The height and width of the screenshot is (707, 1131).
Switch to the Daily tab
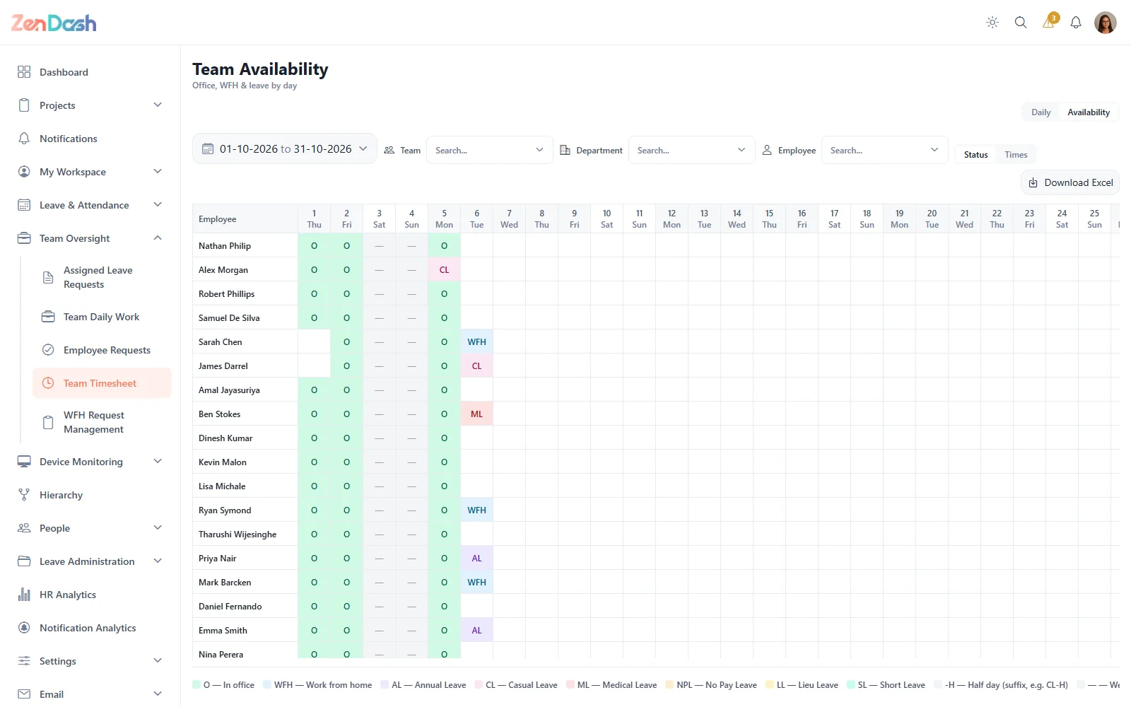[x=1041, y=112]
